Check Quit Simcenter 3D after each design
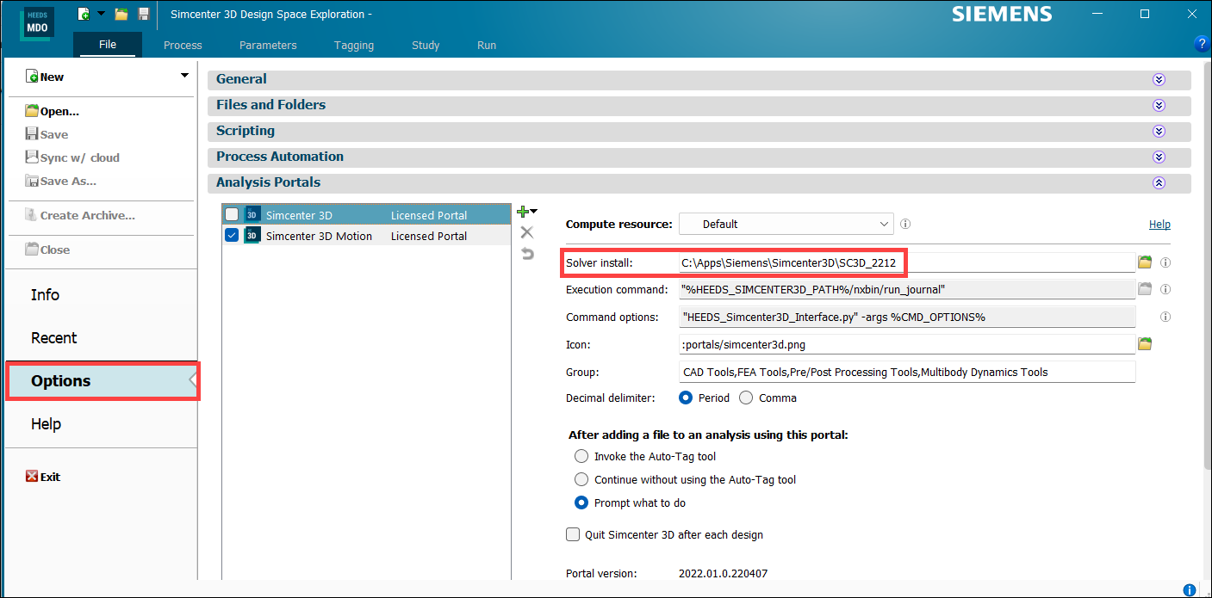 point(573,534)
